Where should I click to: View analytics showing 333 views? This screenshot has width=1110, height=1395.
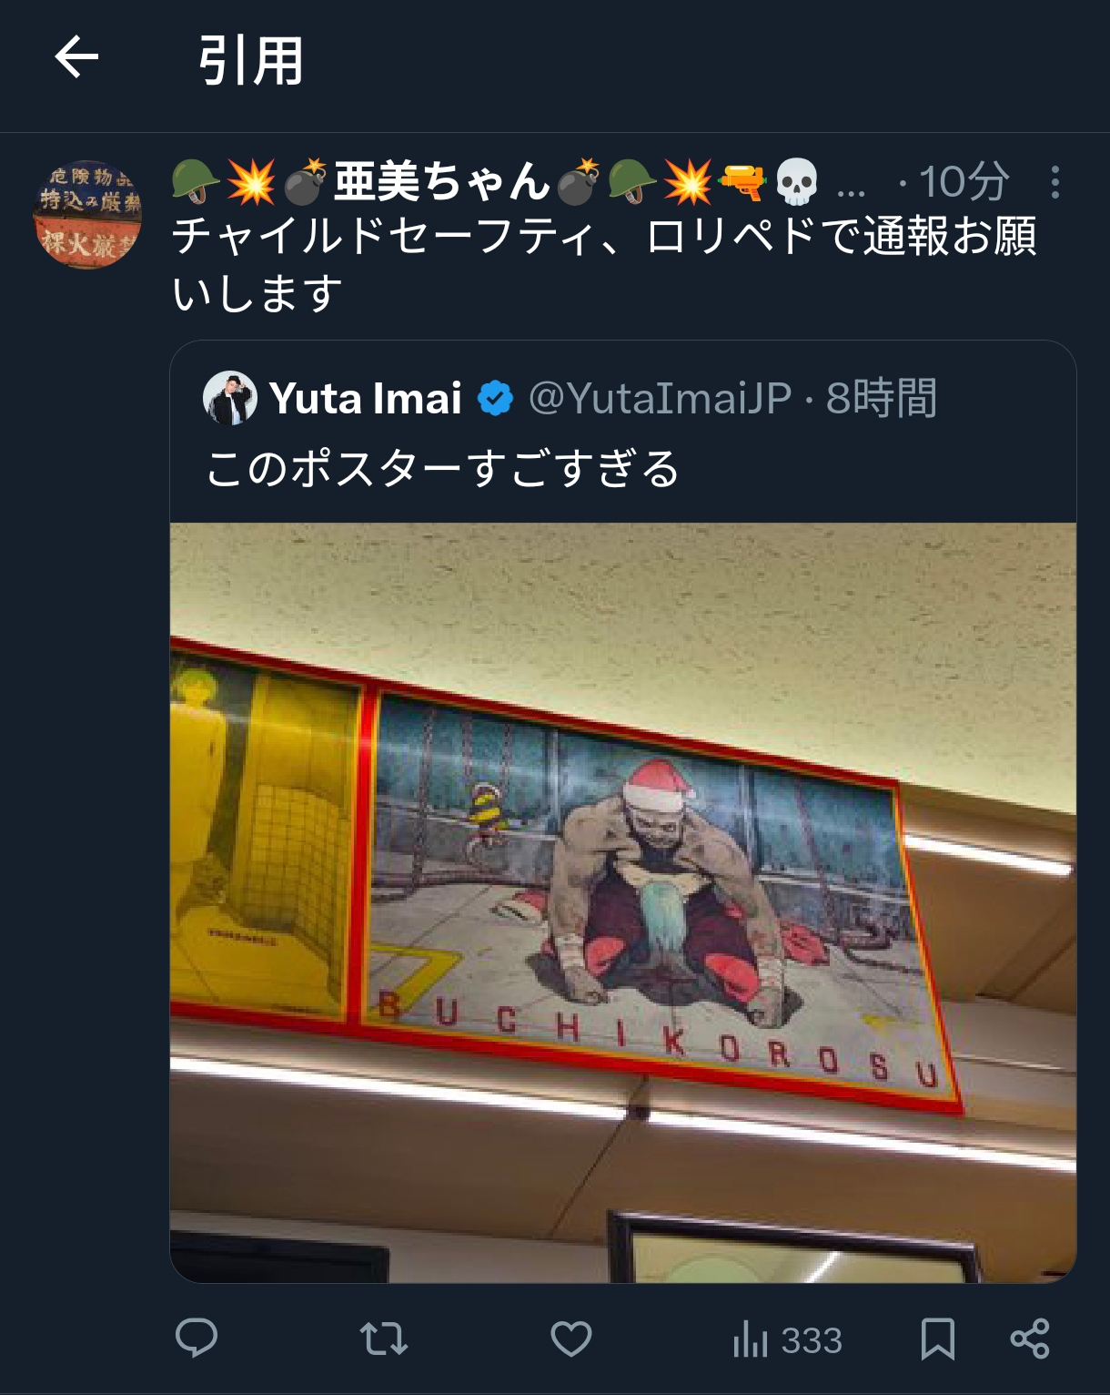[788, 1340]
